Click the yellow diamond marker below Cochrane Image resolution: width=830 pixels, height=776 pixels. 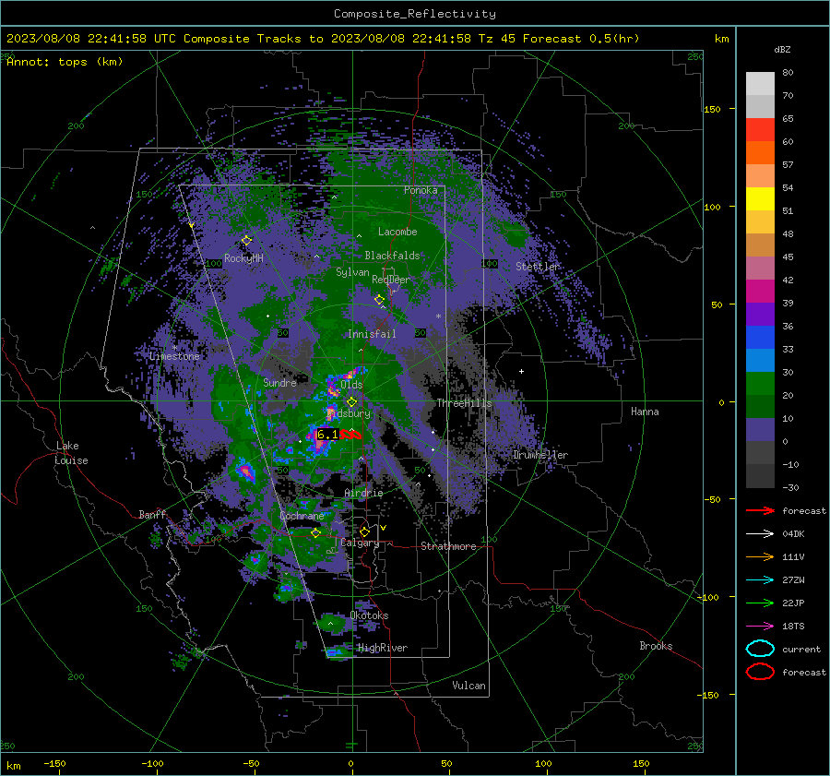[315, 533]
